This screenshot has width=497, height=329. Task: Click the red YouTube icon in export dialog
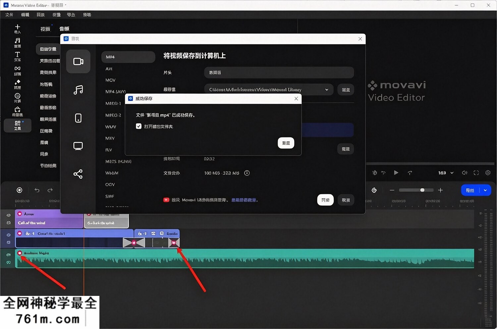point(166,200)
